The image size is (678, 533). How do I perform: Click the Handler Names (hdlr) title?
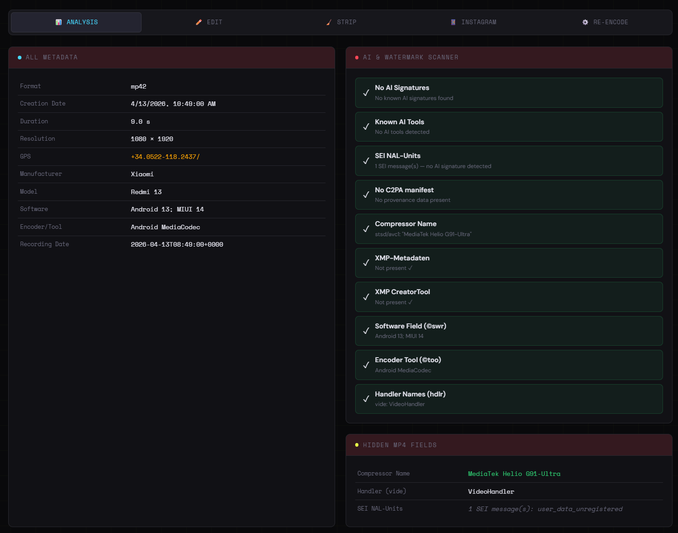[x=410, y=394]
